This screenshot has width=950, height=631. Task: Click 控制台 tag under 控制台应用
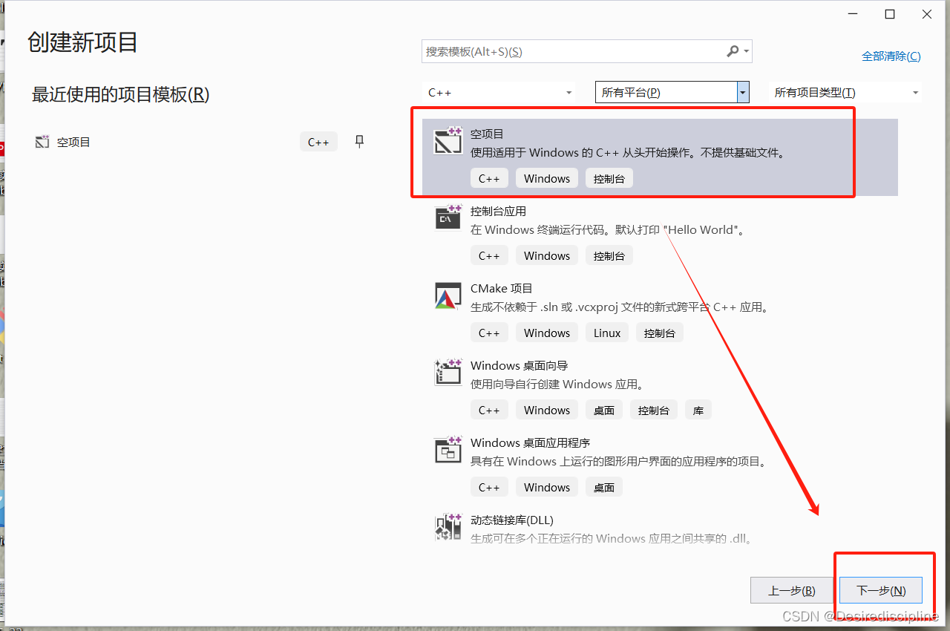(x=609, y=255)
